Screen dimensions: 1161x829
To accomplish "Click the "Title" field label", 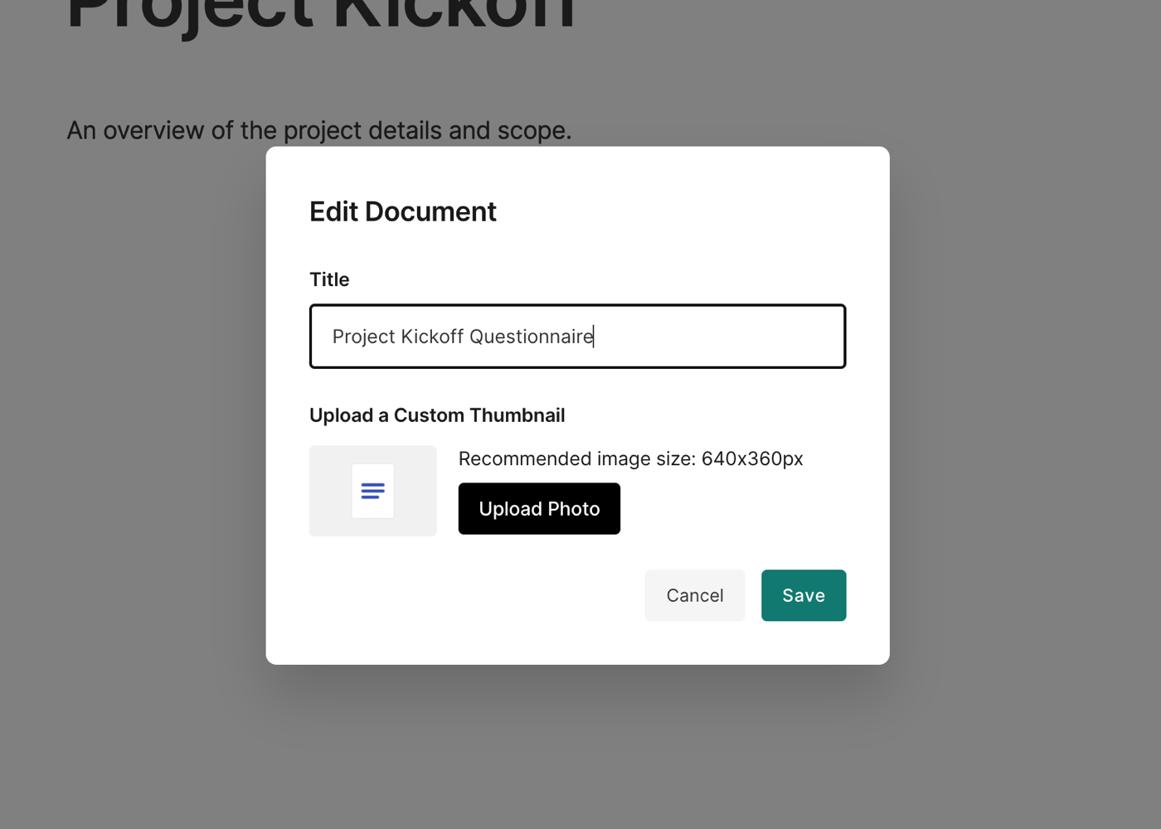I will (329, 279).
